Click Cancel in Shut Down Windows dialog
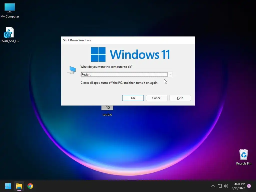 click(x=156, y=98)
